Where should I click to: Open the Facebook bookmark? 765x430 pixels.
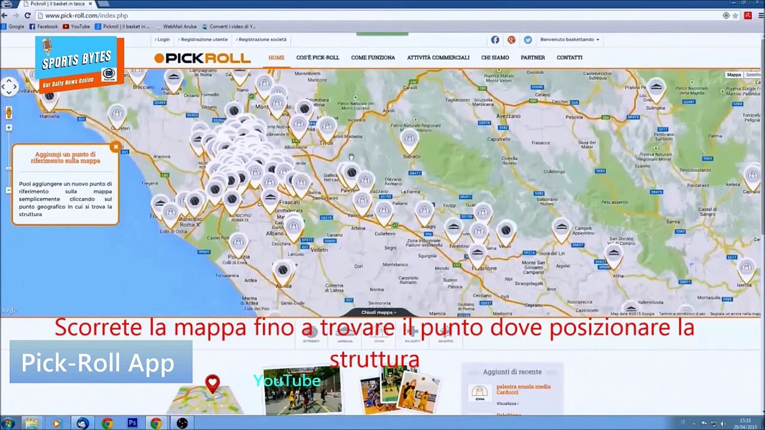coord(44,27)
